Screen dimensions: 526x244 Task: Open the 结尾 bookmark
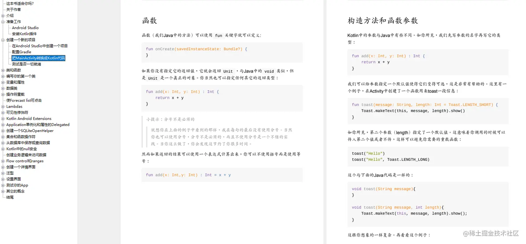(x=10, y=197)
